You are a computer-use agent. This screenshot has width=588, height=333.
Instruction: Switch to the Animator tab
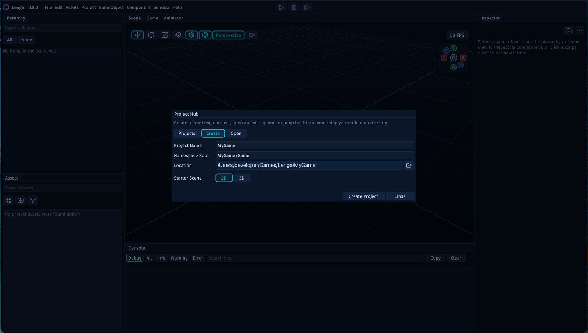pyautogui.click(x=173, y=18)
